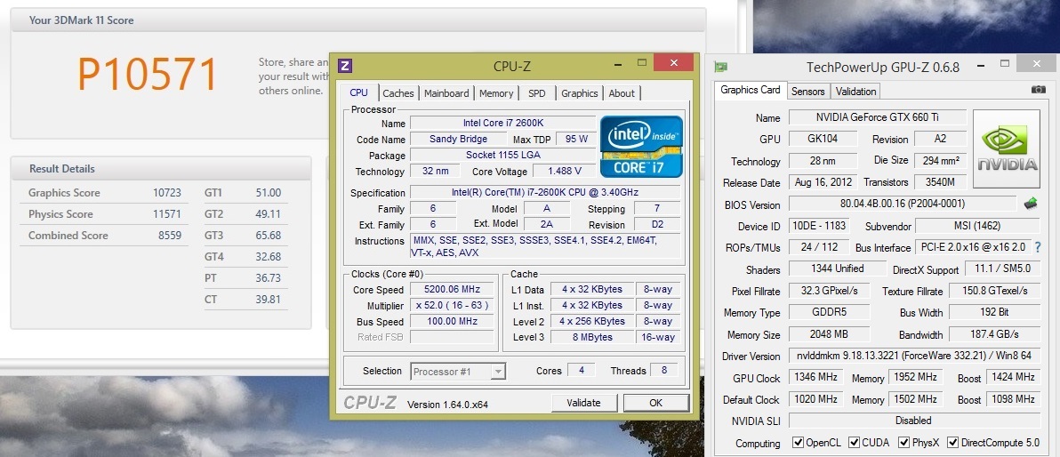Click the CT result 39.81
The height and width of the screenshot is (457, 1060).
(269, 300)
